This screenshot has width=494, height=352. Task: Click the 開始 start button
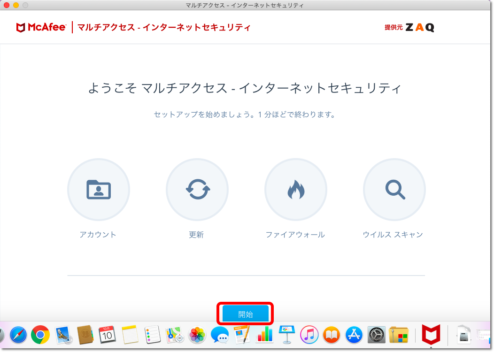tap(246, 314)
